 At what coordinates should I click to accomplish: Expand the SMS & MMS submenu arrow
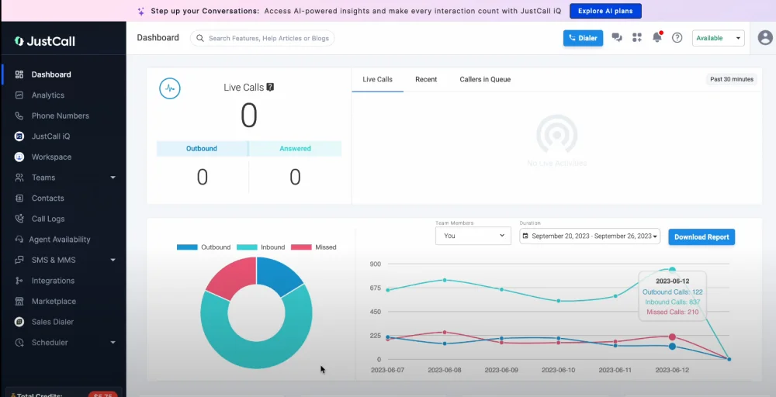(113, 260)
